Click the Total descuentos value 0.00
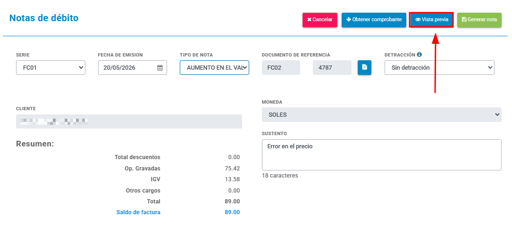Image resolution: width=512 pixels, height=234 pixels. (x=234, y=157)
